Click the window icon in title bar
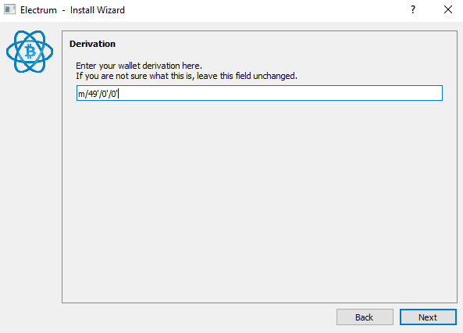463x333 pixels. pos(9,9)
